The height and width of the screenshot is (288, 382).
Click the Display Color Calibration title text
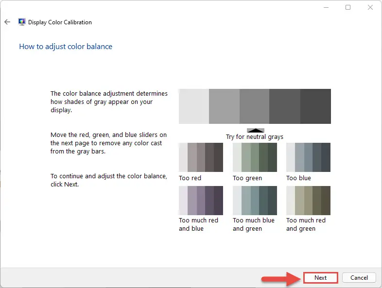60,22
